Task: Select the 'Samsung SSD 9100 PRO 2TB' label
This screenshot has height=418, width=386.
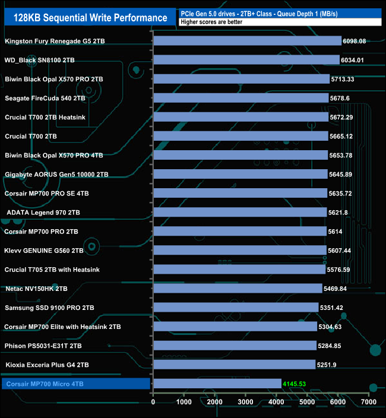Action: [49, 308]
